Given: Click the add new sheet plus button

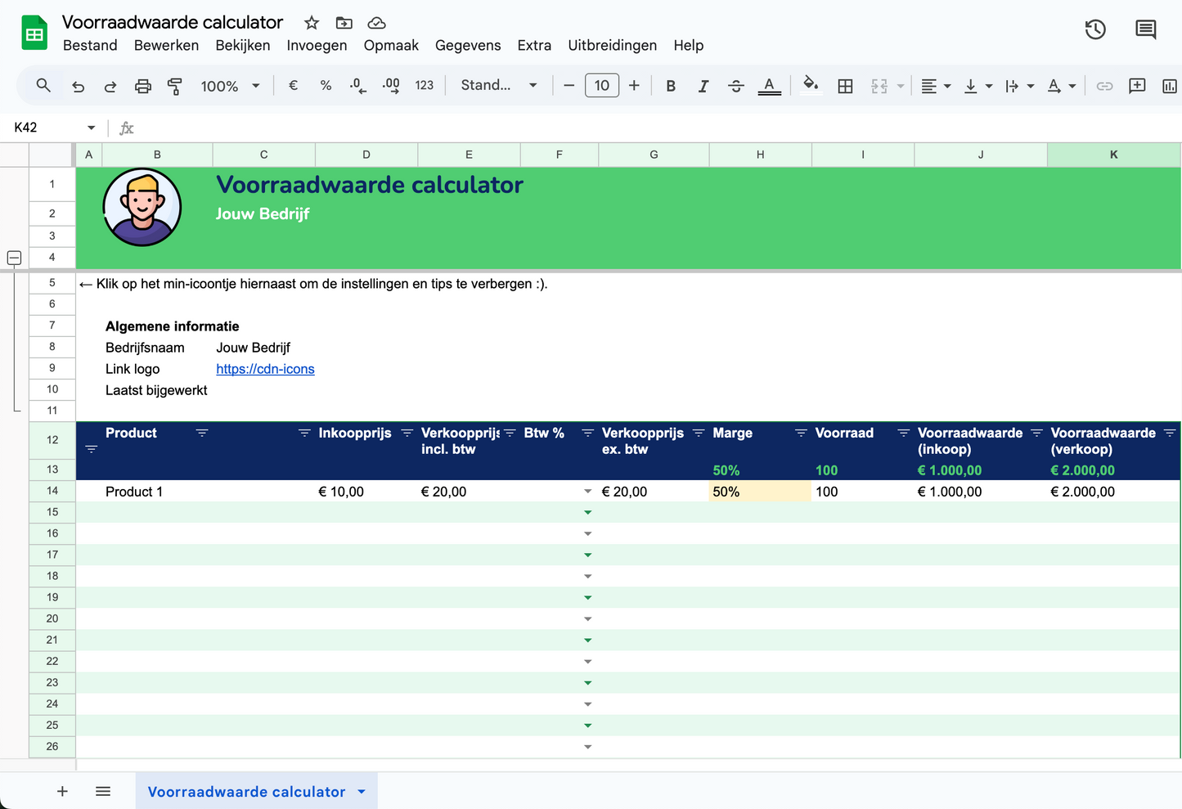Looking at the screenshot, I should click(62, 791).
